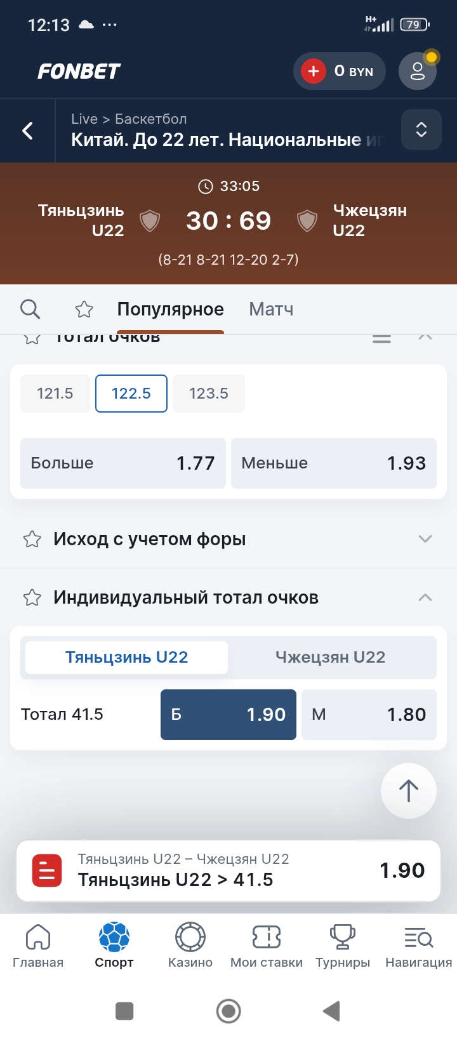This screenshot has width=457, height=1041.
Task: Select the 121.5 total line
Action: click(55, 394)
